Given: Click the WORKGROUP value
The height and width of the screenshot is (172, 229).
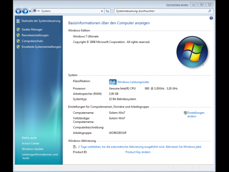Looking at the screenshot, I should pyautogui.click(x=118, y=133).
